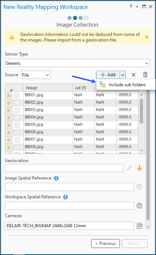Click Image Spatial Reference info icon

[x=56, y=178]
